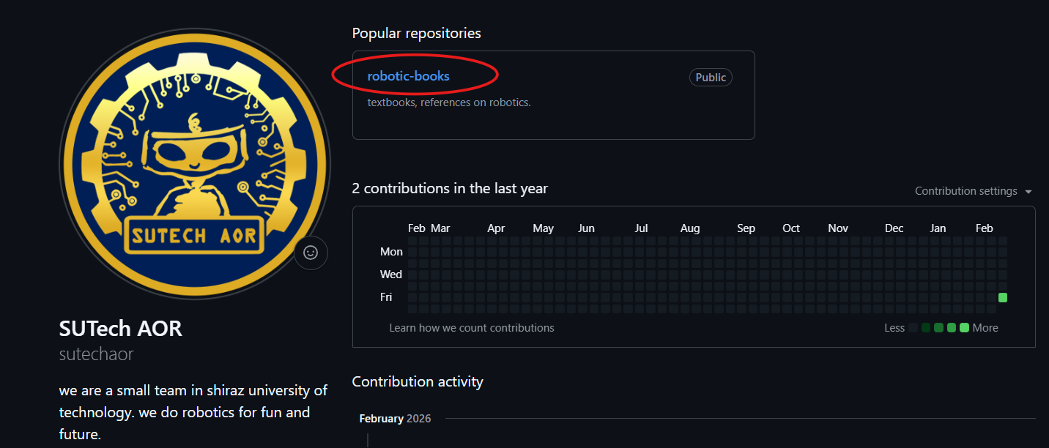Viewport: 1049px width, 448px height.
Task: Click the empty square at the Less end of legend
Action: 914,327
